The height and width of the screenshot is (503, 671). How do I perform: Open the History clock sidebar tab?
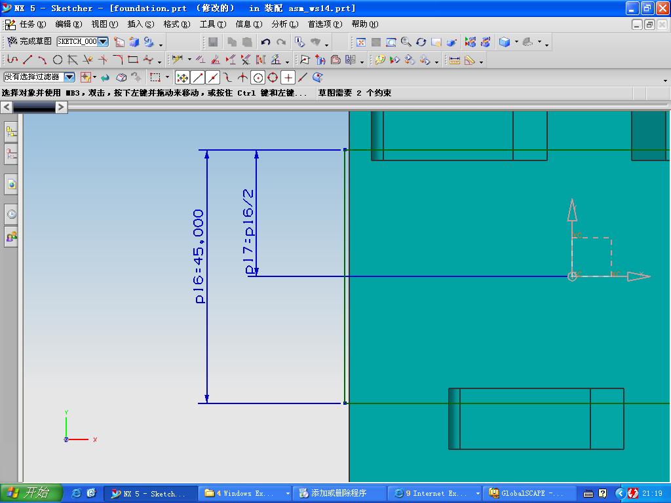click(x=12, y=214)
